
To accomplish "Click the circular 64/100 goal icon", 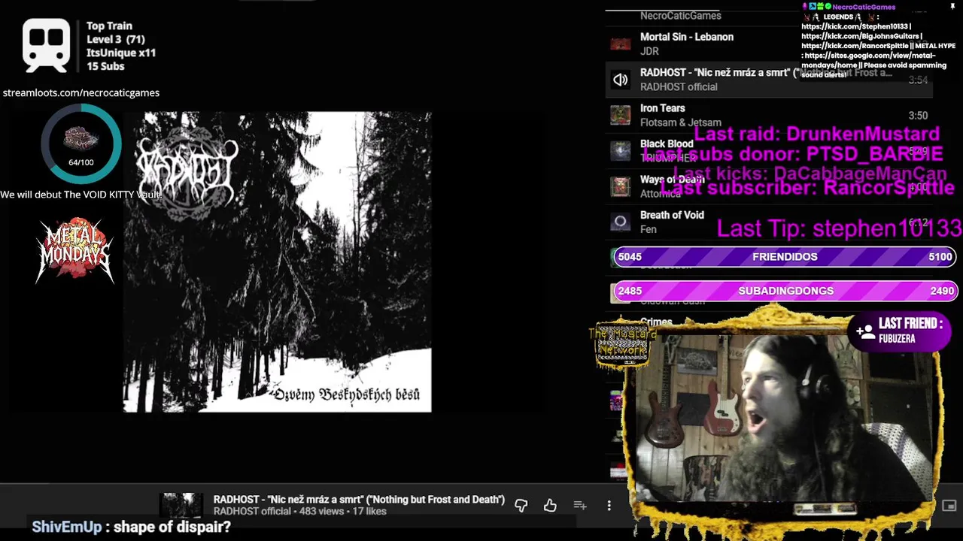I will click(81, 144).
